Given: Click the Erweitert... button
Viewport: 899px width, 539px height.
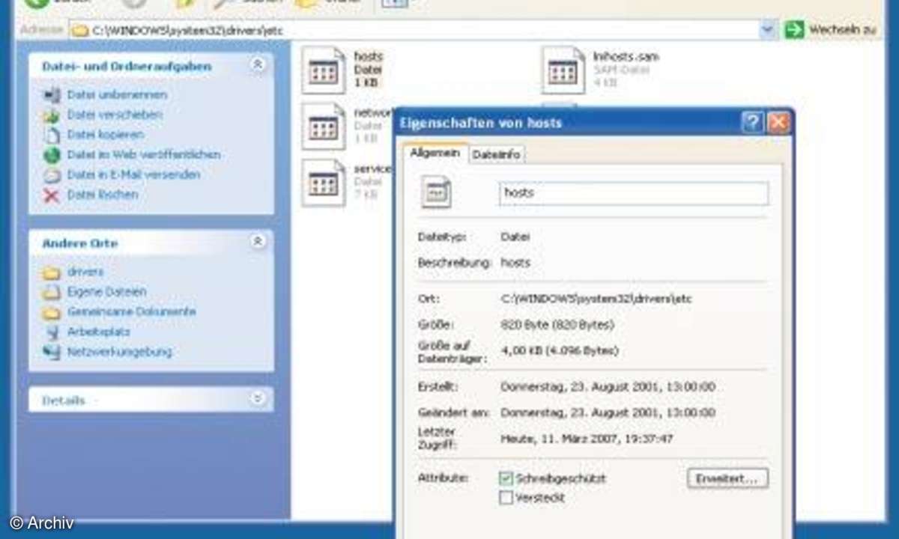Looking at the screenshot, I should (727, 478).
